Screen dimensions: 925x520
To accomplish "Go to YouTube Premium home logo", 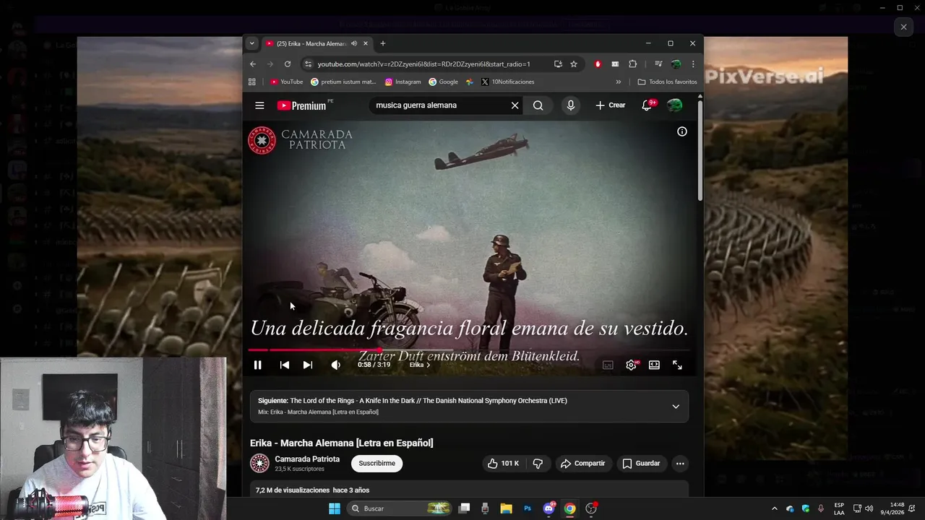I will (304, 105).
